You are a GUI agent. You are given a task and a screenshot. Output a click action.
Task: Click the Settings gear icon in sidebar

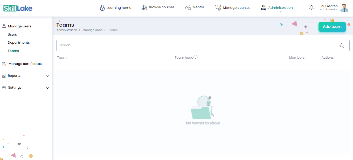[4, 88]
